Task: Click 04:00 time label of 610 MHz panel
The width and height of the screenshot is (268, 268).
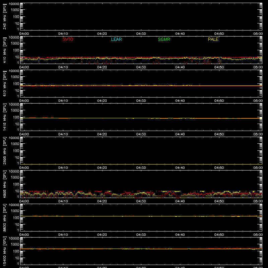Action: [24, 101]
